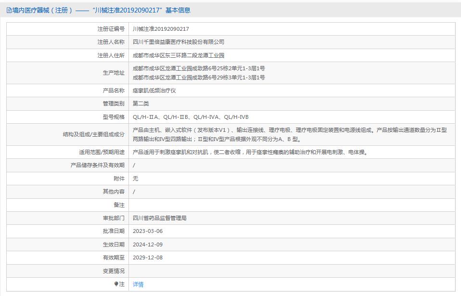Select the approval date 2023-03-06

click(149, 231)
